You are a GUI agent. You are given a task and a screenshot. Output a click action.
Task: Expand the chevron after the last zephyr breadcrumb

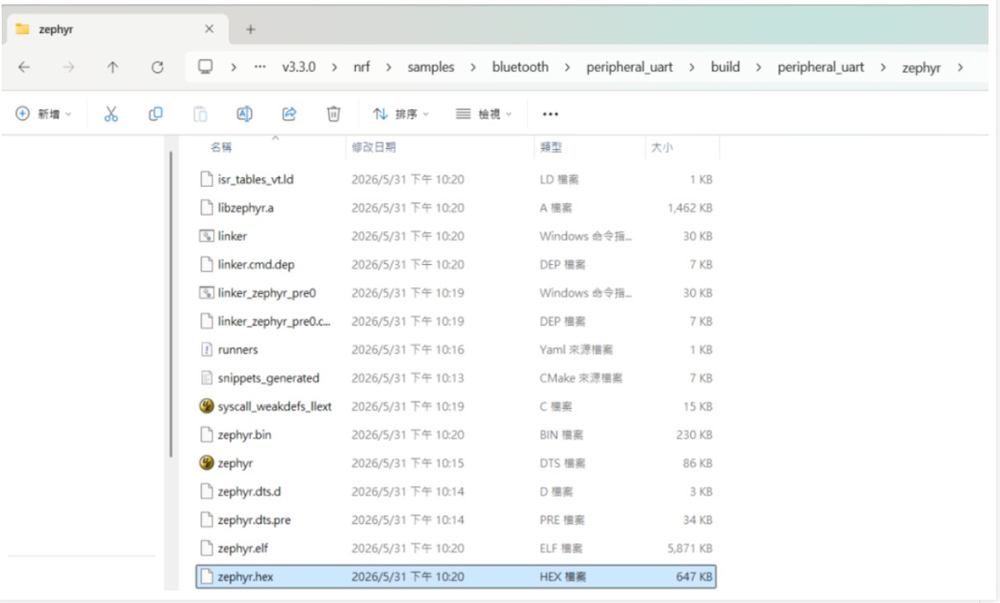tap(960, 67)
